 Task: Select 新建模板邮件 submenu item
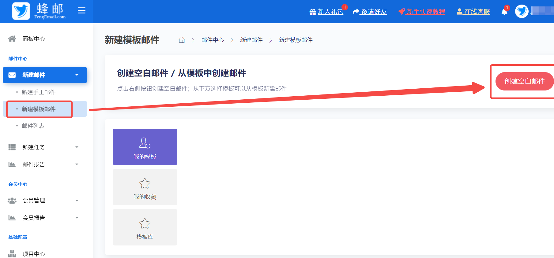(39, 109)
